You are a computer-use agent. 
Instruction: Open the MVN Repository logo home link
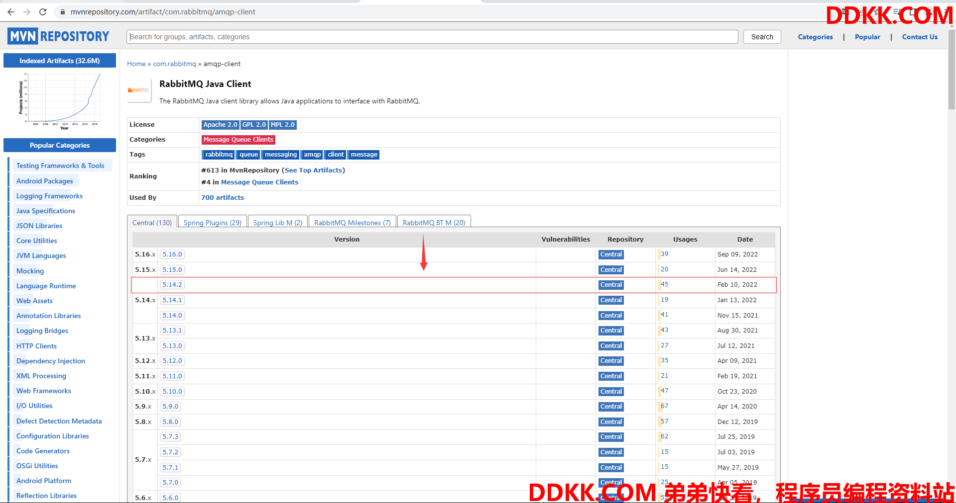tap(58, 36)
